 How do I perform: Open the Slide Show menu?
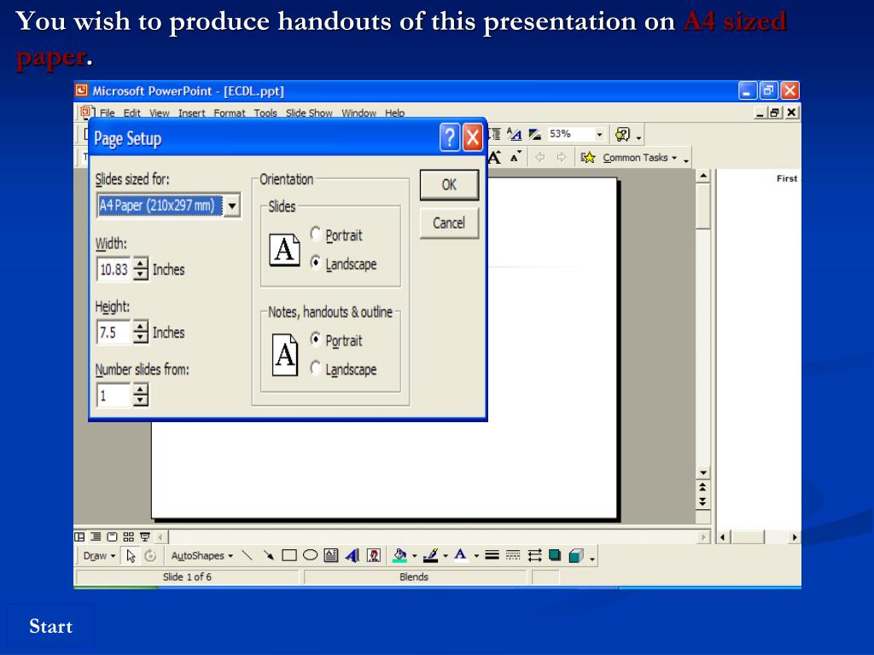(309, 113)
